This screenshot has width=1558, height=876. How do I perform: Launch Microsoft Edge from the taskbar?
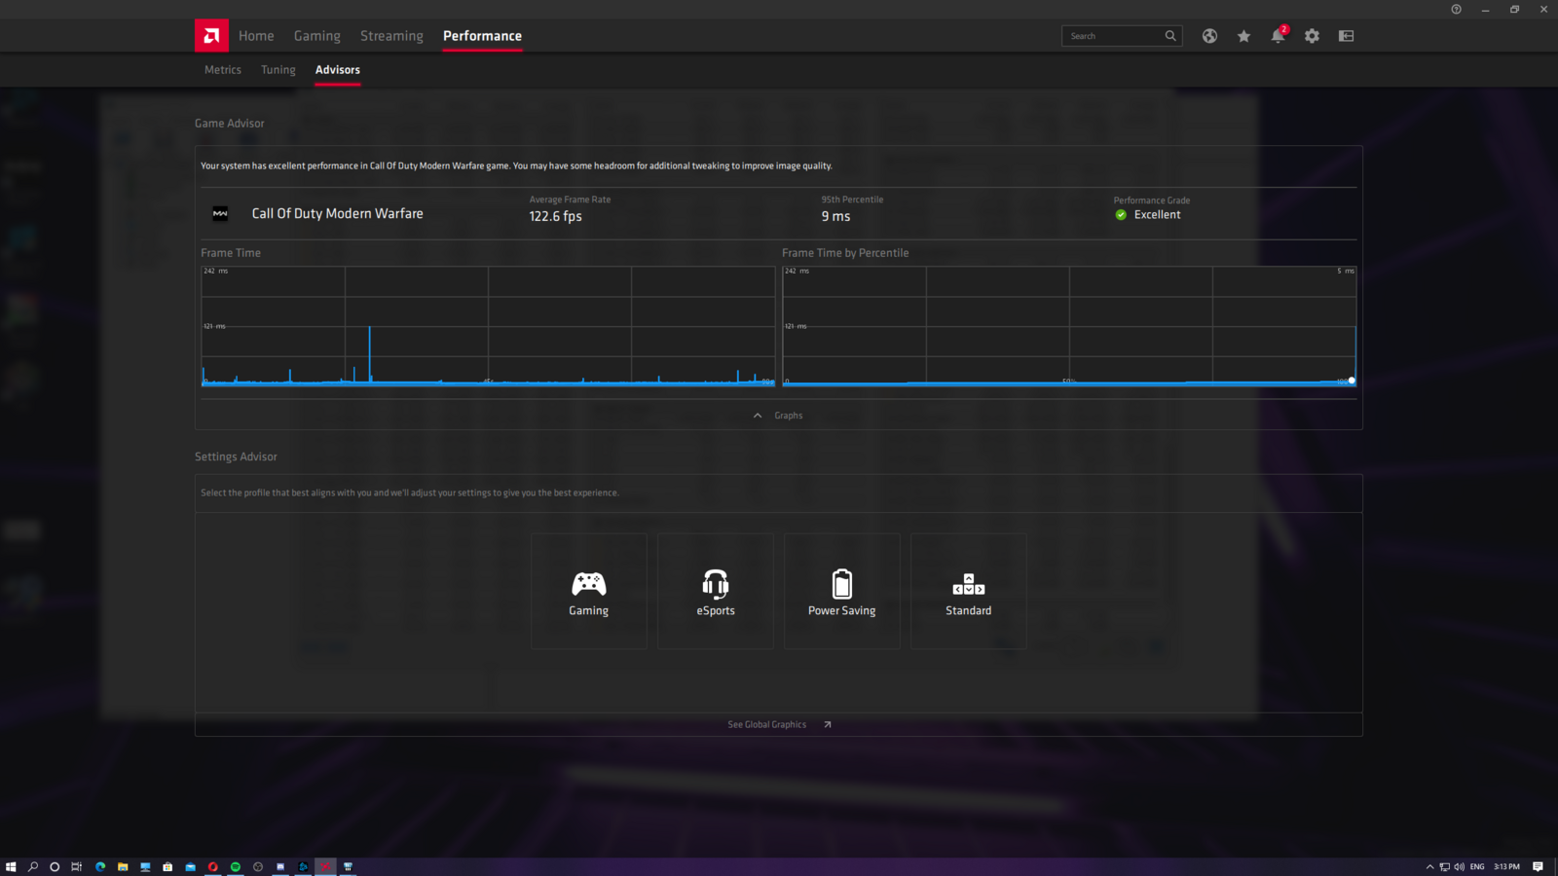coord(100,866)
